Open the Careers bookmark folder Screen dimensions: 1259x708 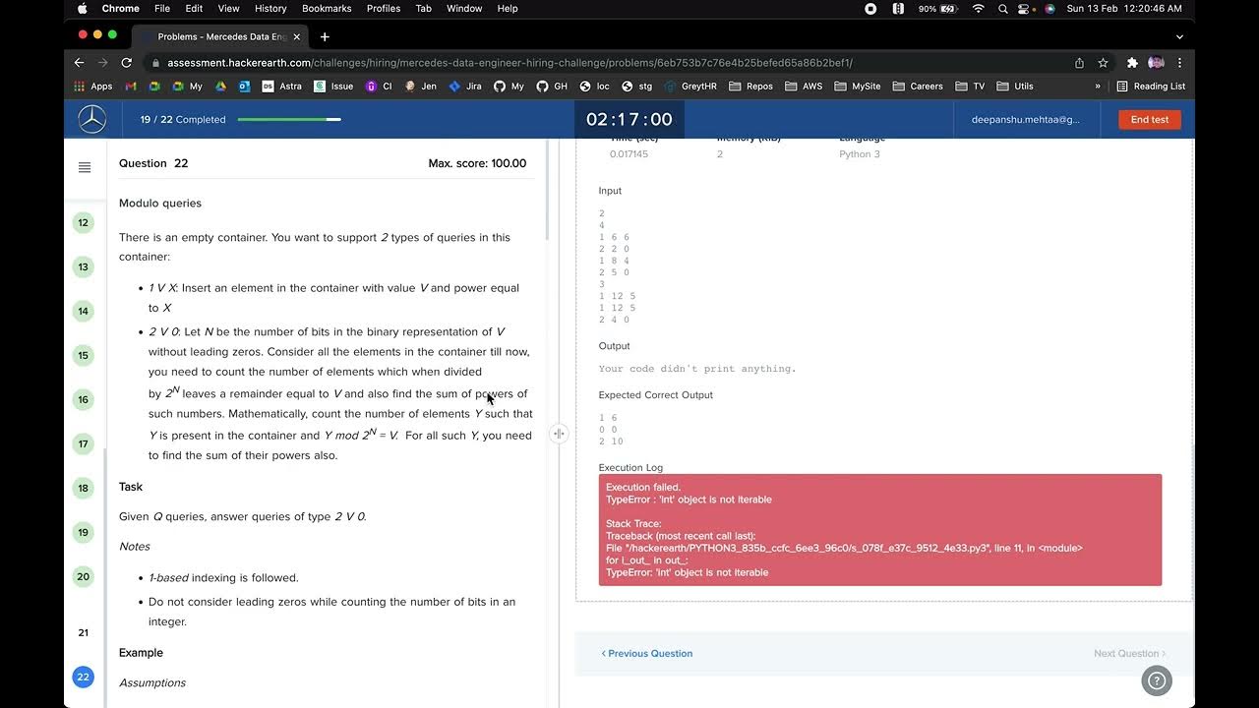[918, 87]
